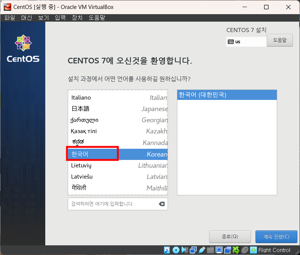The height and width of the screenshot is (255, 300).
Task: Open the 입력 menu
Action: 60,18
